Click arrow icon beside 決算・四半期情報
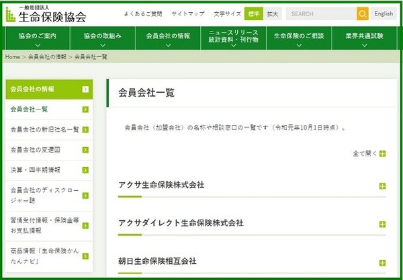The width and height of the screenshot is (403, 280). (85, 170)
